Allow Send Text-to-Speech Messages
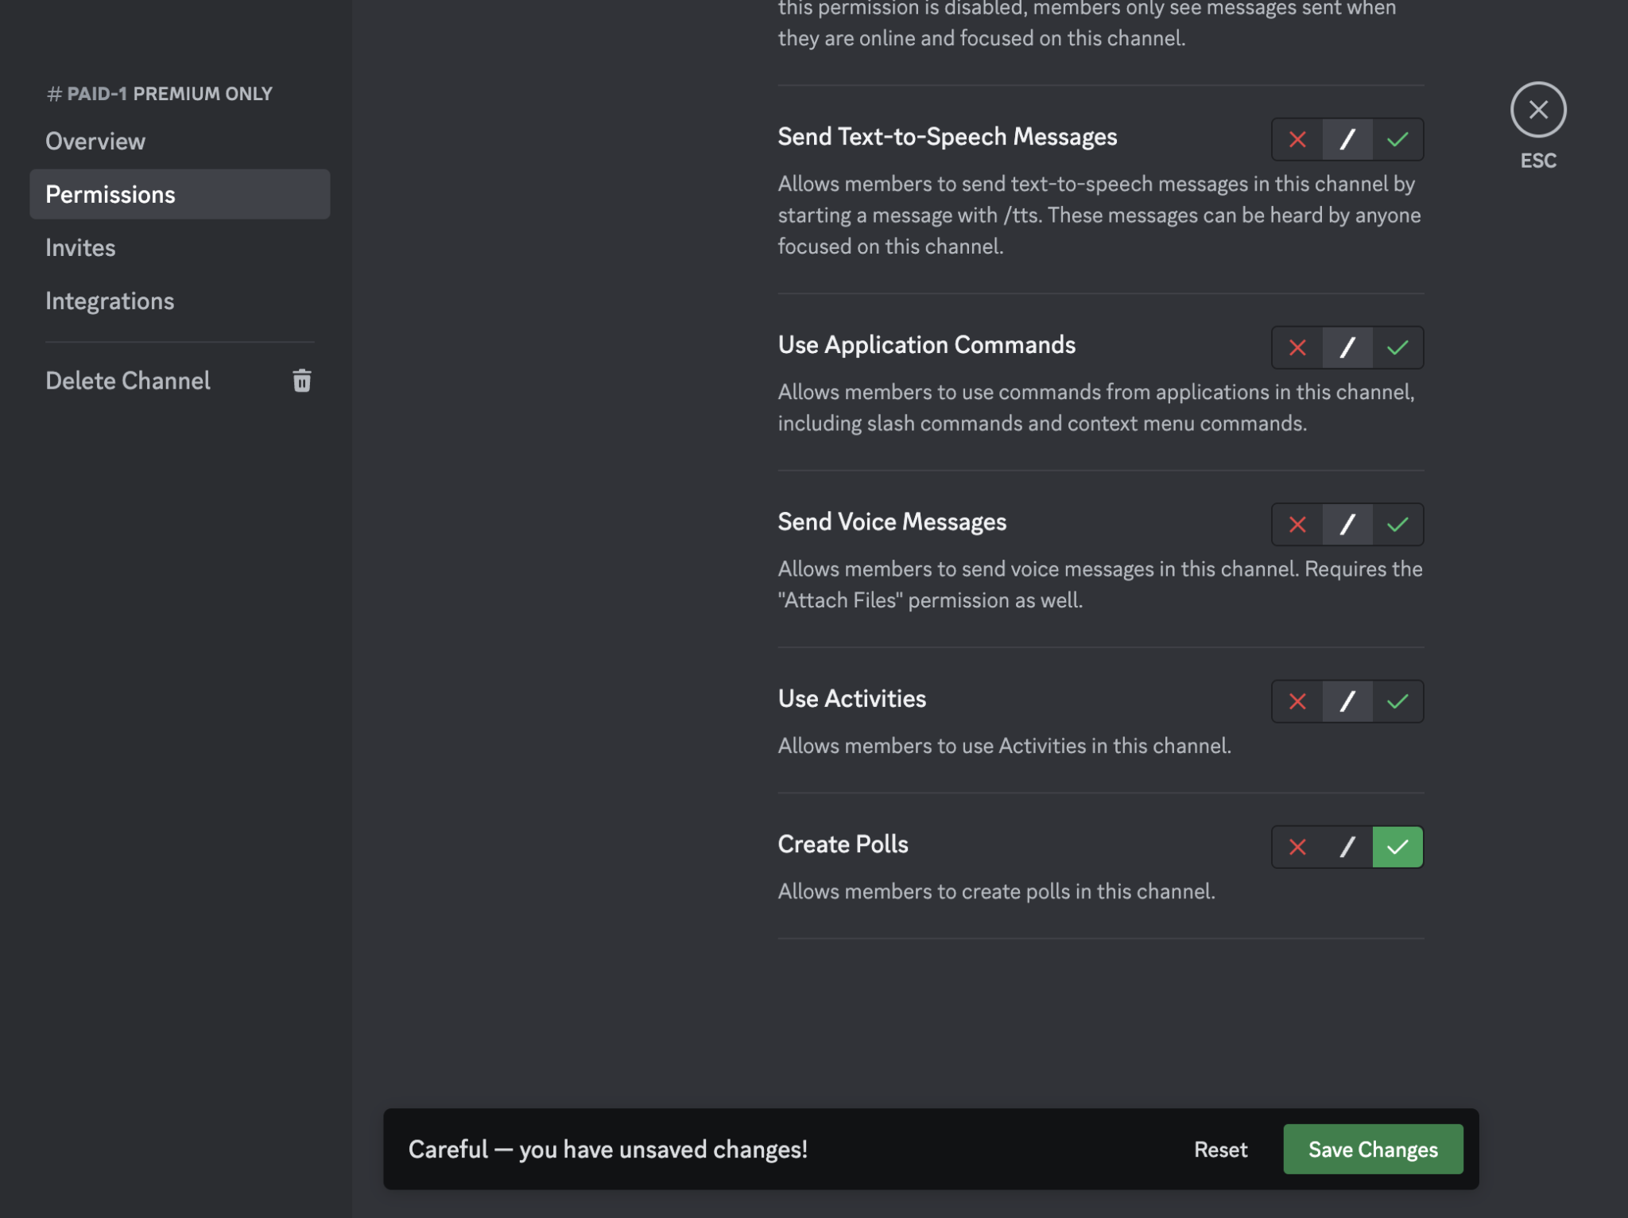The width and height of the screenshot is (1628, 1218). click(1397, 139)
